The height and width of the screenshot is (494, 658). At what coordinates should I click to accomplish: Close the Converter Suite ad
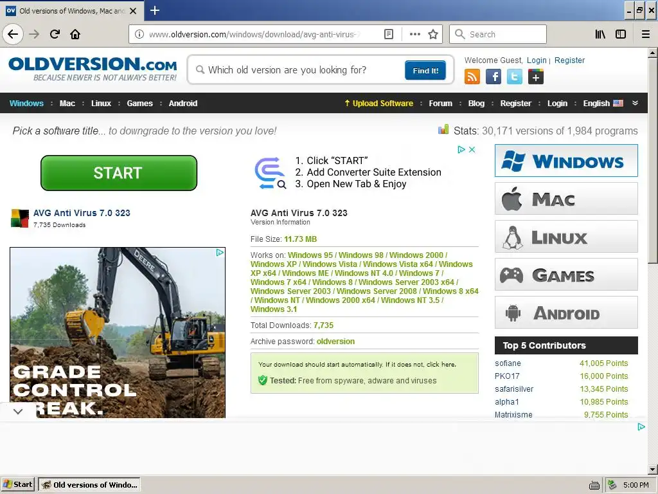(x=472, y=149)
